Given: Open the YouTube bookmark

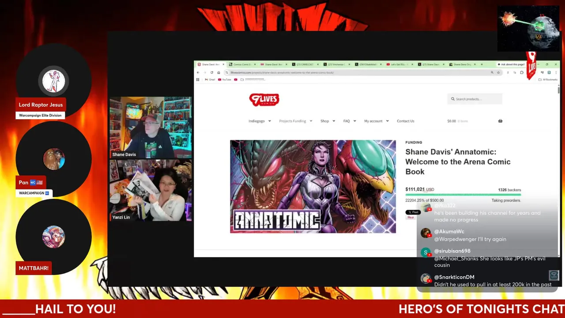Looking at the screenshot, I should pos(224,79).
